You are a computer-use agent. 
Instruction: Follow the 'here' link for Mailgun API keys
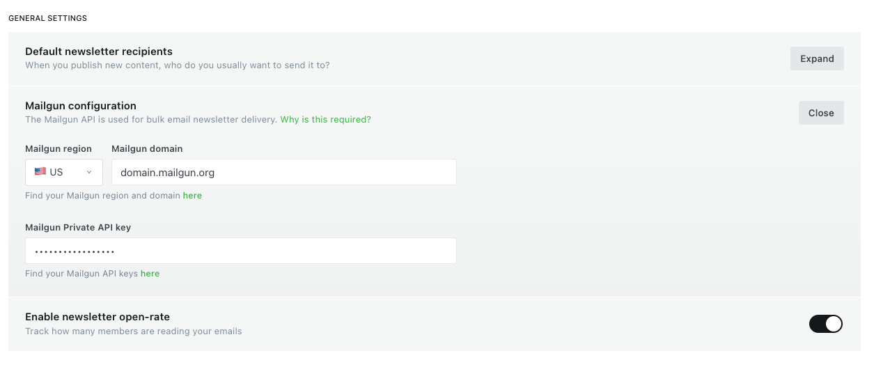(x=150, y=274)
